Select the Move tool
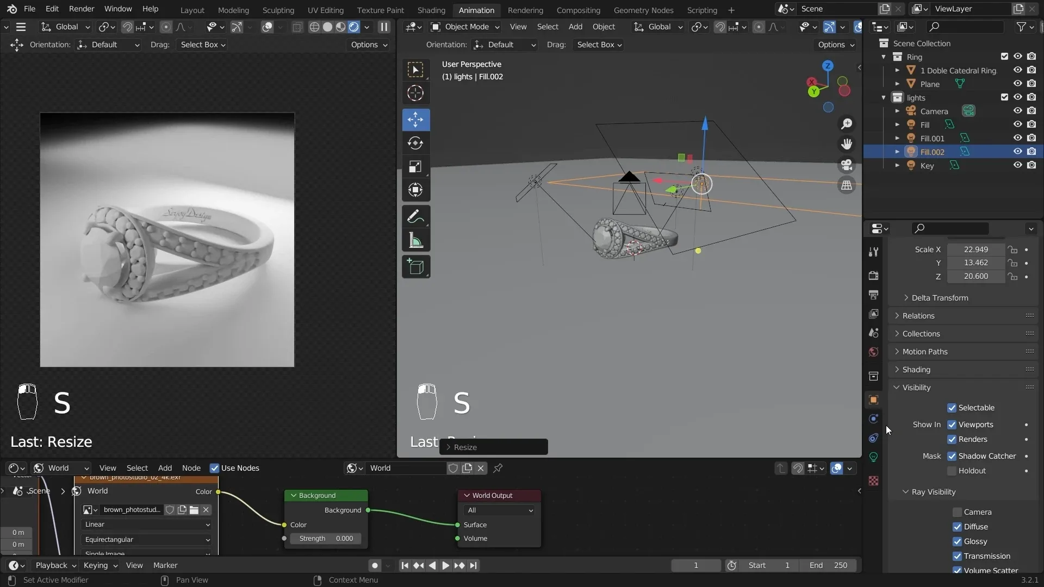Viewport: 1044px width, 587px height. [416, 120]
